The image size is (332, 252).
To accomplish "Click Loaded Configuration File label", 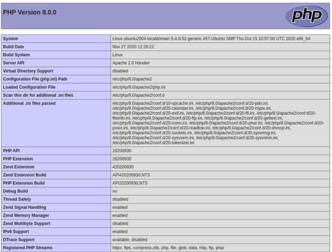I will pyautogui.click(x=29, y=87).
